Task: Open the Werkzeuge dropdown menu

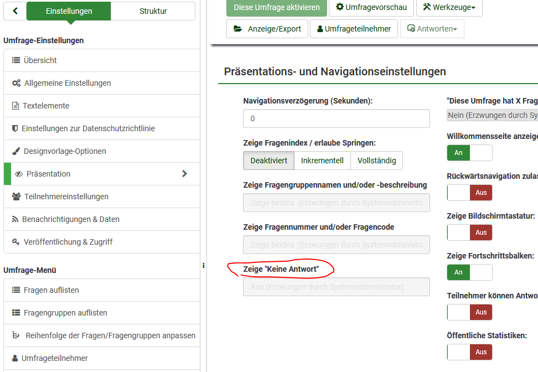Action: click(x=449, y=7)
